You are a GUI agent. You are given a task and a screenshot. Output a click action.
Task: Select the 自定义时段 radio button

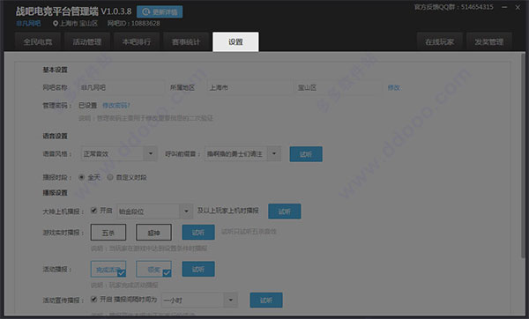coord(110,177)
